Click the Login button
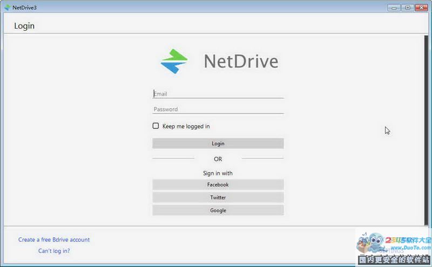432x267 pixels. tap(218, 143)
